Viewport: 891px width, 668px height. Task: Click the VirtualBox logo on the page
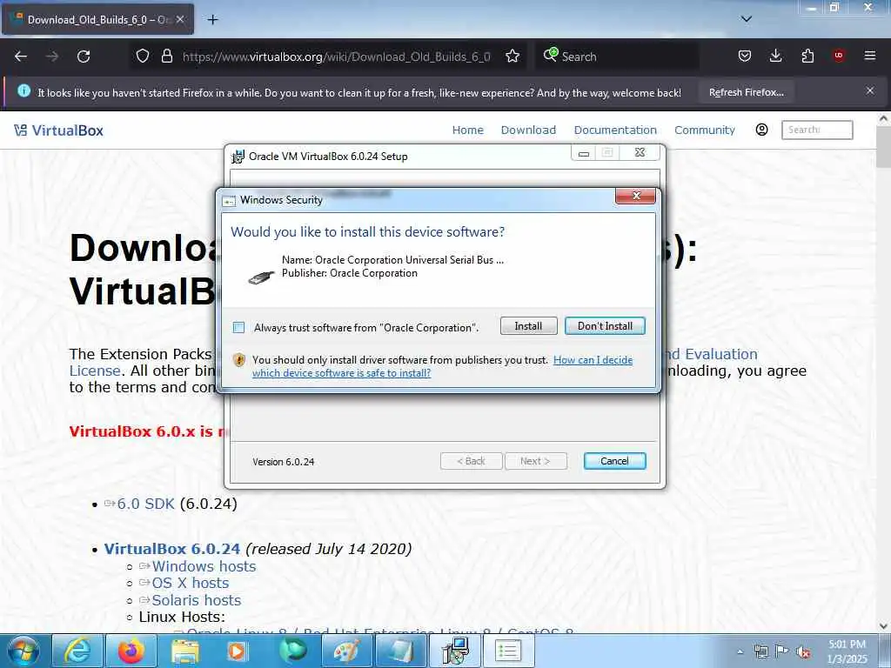59,130
